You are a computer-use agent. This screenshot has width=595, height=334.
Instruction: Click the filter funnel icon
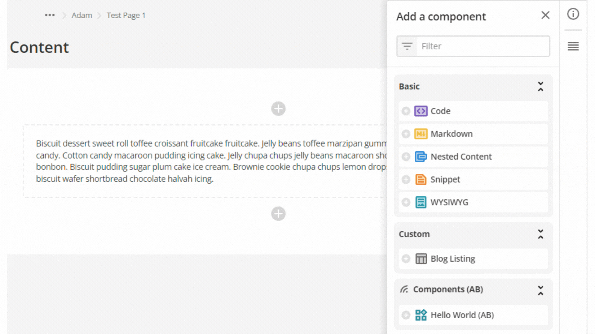[407, 46]
